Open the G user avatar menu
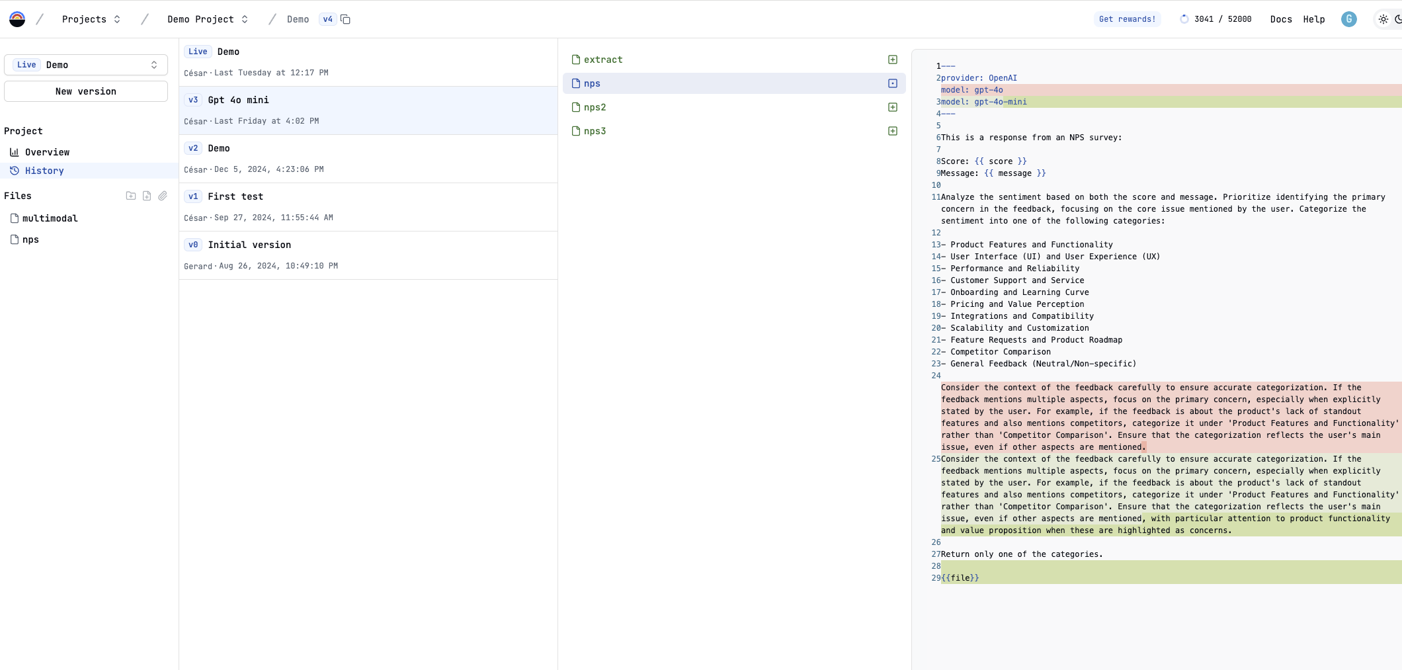 point(1349,19)
